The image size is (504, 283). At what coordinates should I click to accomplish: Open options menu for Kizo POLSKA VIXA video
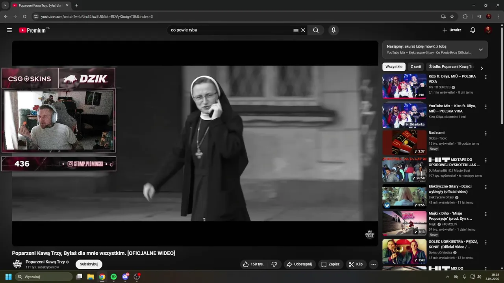(485, 77)
